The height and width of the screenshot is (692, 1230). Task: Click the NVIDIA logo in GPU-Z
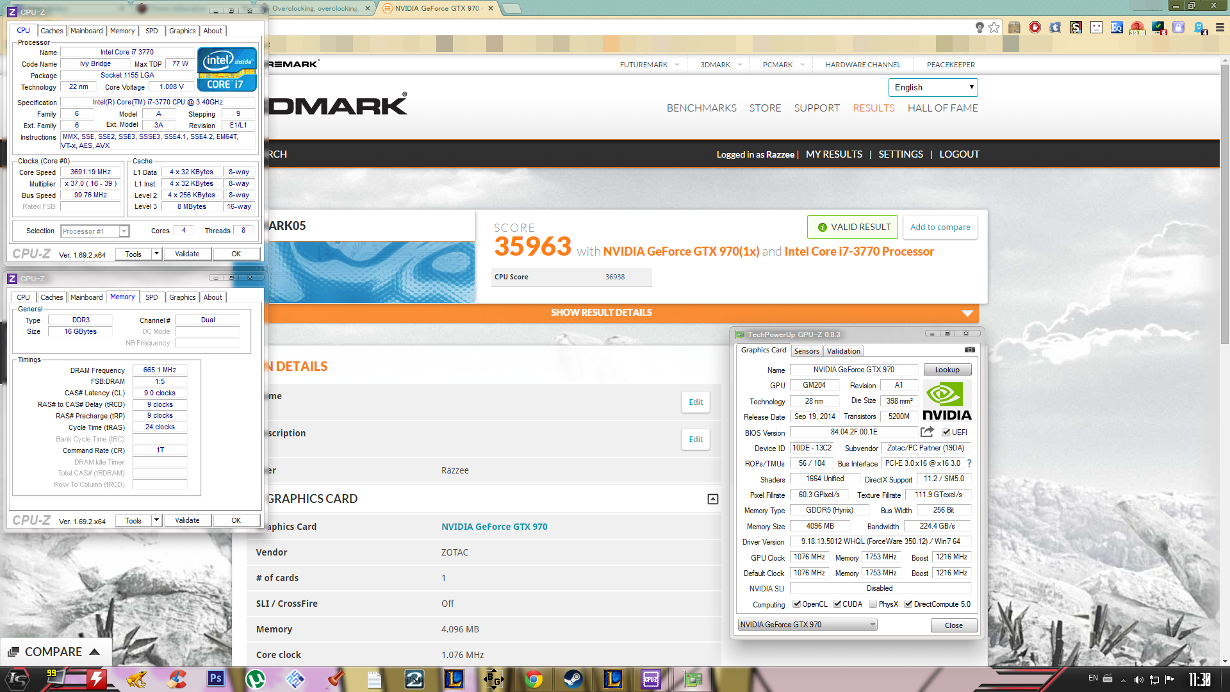click(x=947, y=401)
